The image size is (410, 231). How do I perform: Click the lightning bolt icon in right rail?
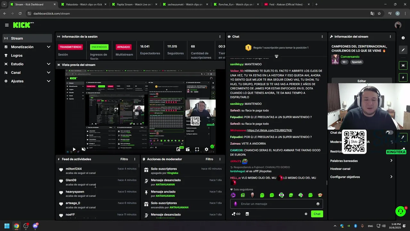click(x=403, y=78)
